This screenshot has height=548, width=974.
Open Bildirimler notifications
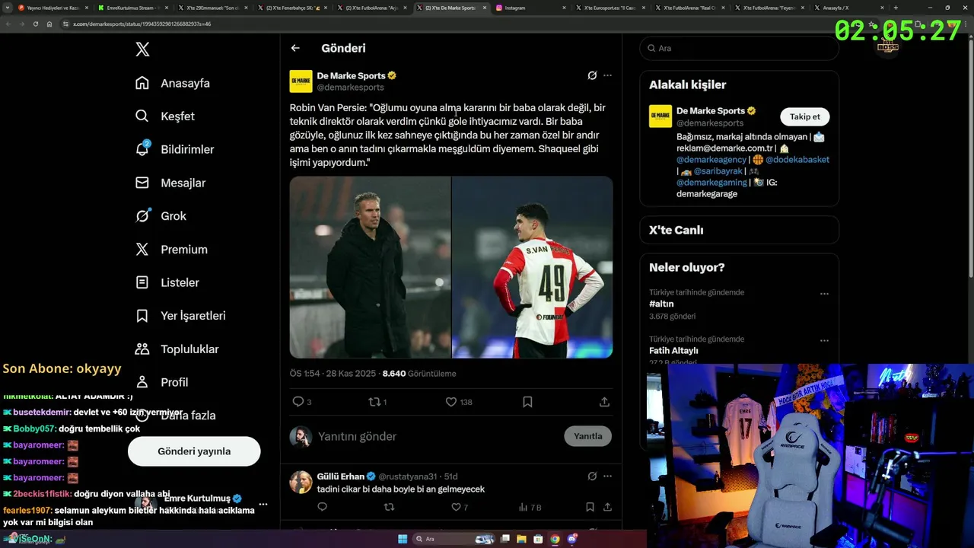click(175, 149)
